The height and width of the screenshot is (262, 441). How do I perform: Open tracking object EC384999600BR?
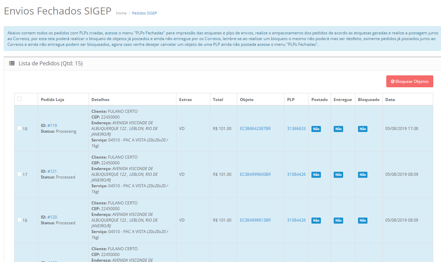pyautogui.click(x=255, y=174)
